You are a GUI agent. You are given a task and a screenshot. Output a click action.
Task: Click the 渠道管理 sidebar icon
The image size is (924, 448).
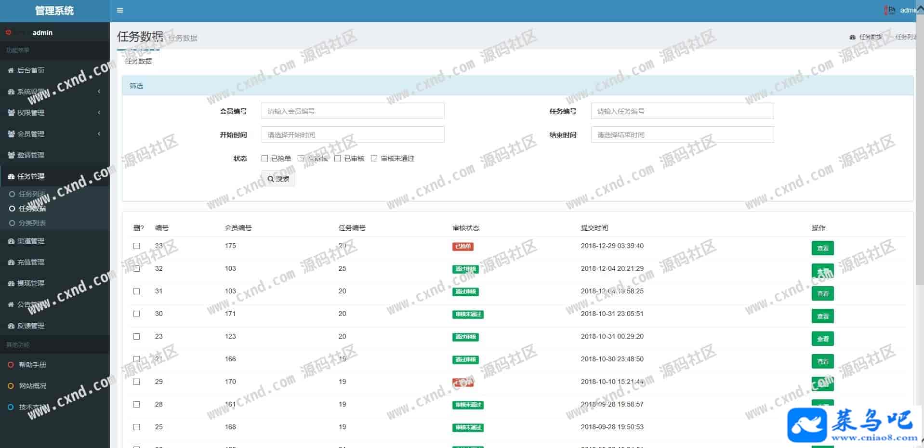pos(11,241)
